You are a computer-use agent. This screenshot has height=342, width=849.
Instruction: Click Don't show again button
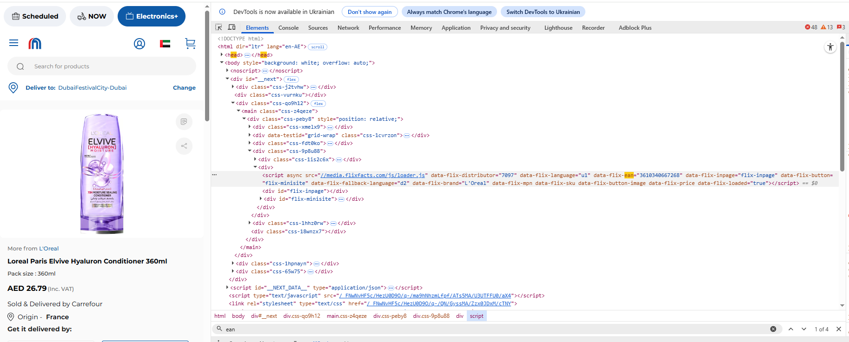370,12
